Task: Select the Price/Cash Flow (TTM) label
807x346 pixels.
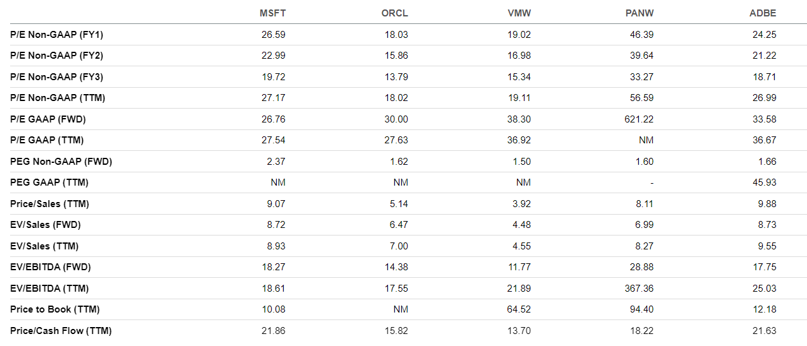Action: [x=61, y=331]
